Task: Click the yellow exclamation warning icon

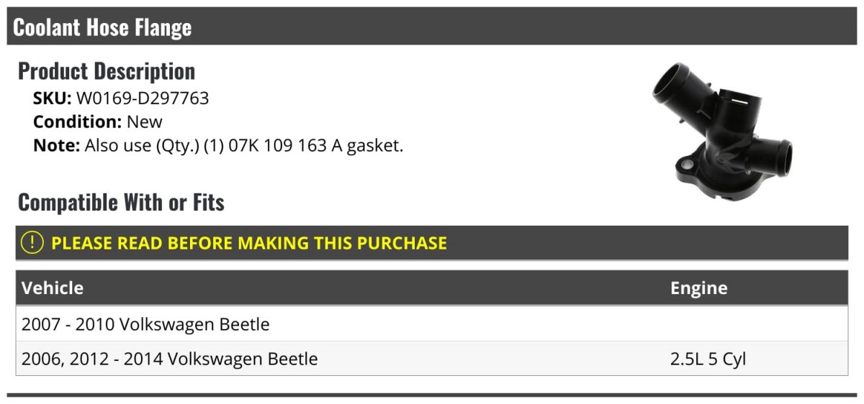Action: pos(32,243)
